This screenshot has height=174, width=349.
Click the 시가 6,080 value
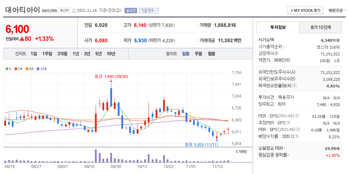[x=101, y=40]
